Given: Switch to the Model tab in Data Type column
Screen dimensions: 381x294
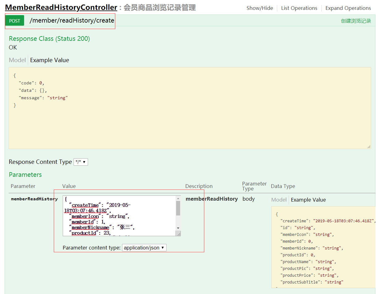Looking at the screenshot, I should click(x=279, y=200).
